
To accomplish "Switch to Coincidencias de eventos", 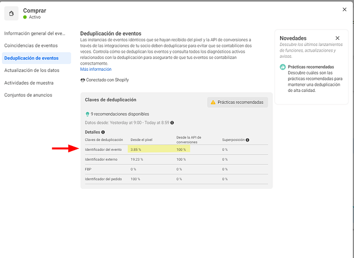I will click(x=31, y=45).
